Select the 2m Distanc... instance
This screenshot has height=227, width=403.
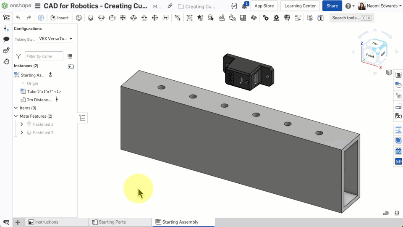point(39,100)
